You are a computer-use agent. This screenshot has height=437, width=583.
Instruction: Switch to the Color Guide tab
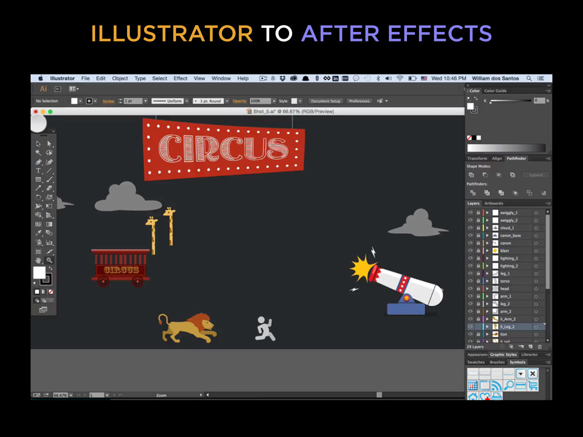[x=495, y=90]
